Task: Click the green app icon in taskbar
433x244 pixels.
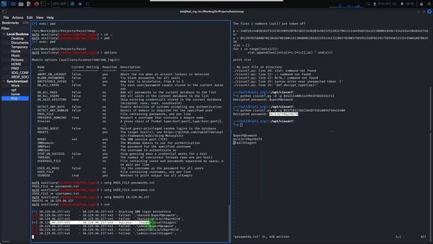Action: click(72, 4)
